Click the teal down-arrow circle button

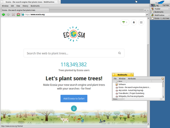pyautogui.click(x=74, y=108)
